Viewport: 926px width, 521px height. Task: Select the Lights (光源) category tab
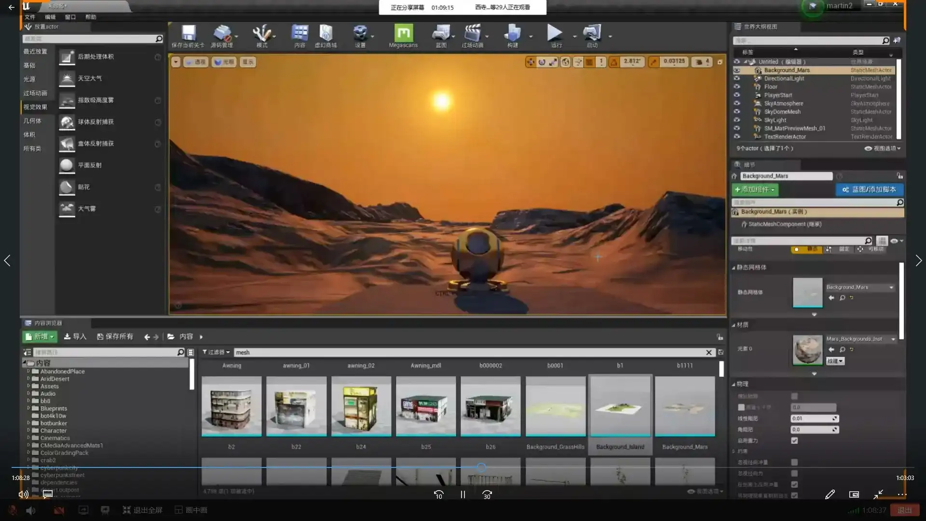click(29, 79)
